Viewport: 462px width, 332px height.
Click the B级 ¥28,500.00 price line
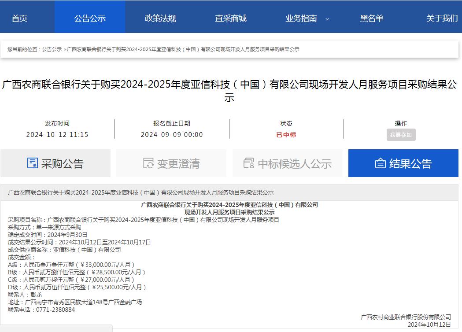tap(77, 272)
